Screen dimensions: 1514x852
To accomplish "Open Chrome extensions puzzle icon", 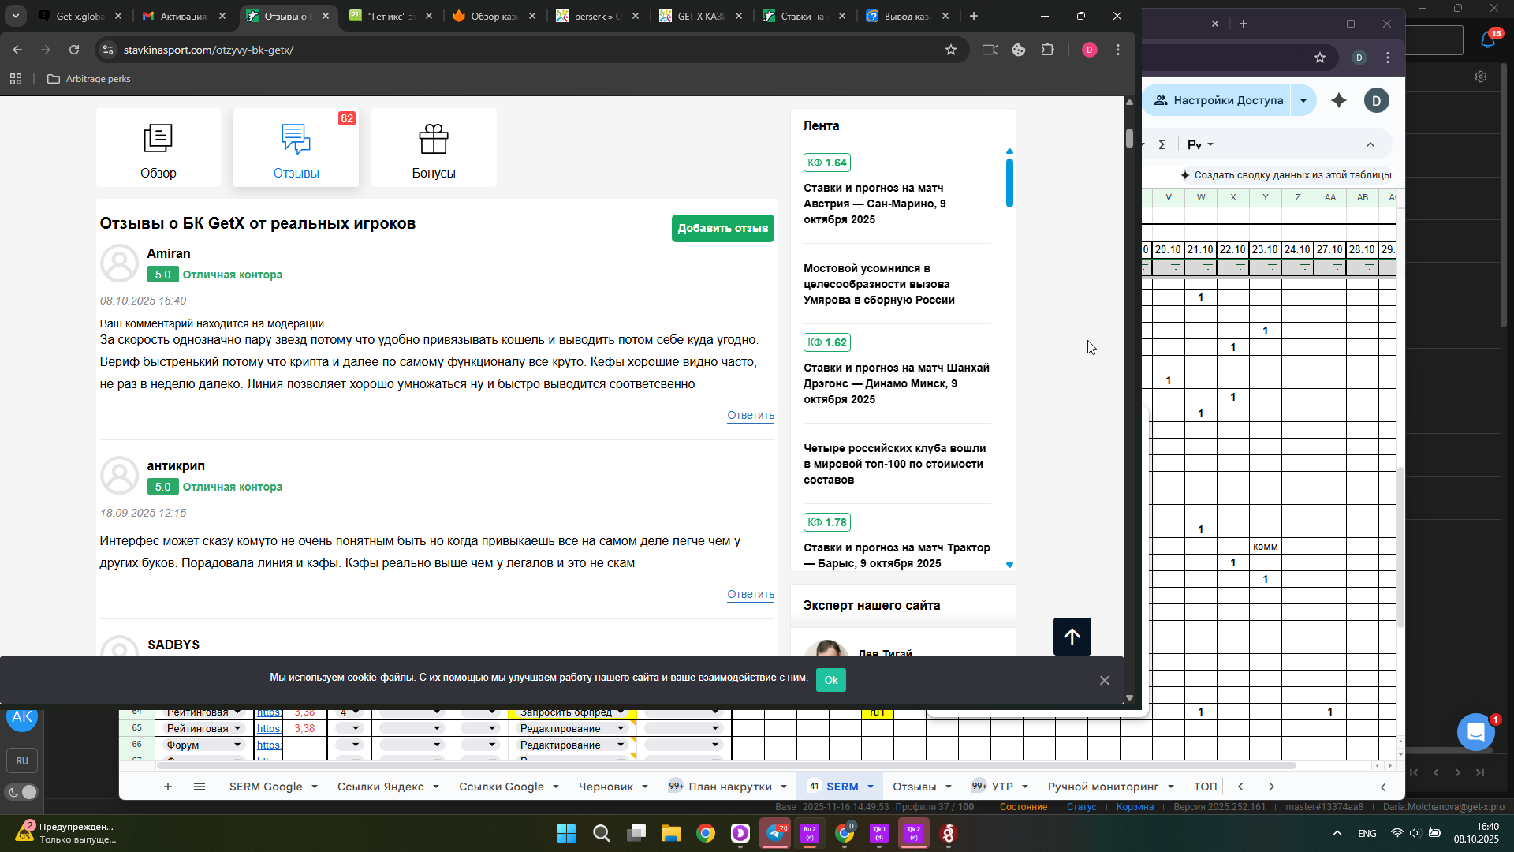I will point(1047,50).
